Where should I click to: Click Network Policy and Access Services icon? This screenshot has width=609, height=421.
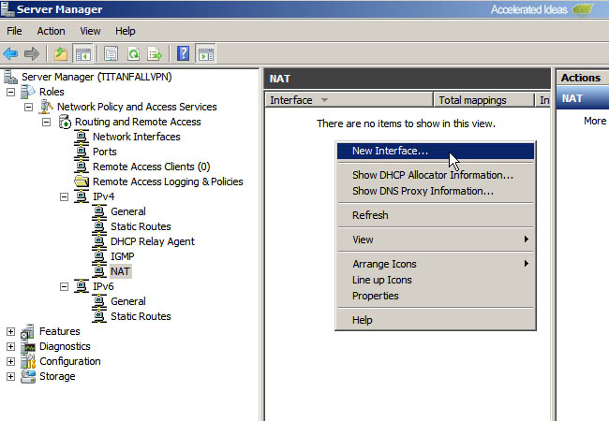[46, 107]
